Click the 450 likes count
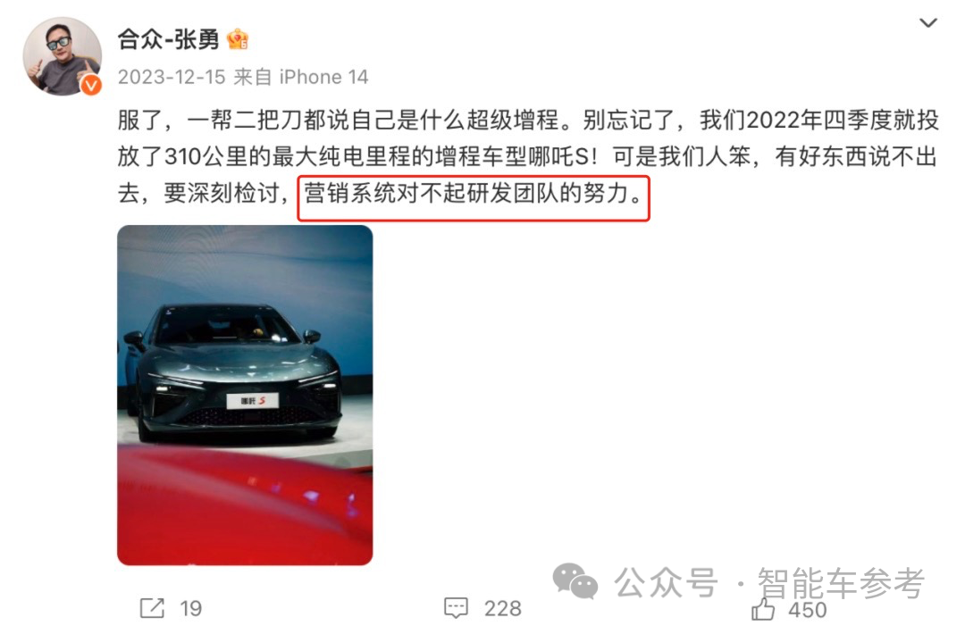 [808, 610]
